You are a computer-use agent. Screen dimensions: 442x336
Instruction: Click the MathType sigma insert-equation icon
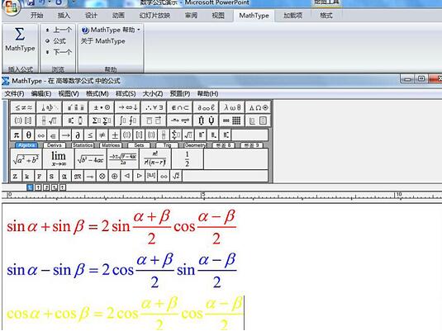(20, 39)
